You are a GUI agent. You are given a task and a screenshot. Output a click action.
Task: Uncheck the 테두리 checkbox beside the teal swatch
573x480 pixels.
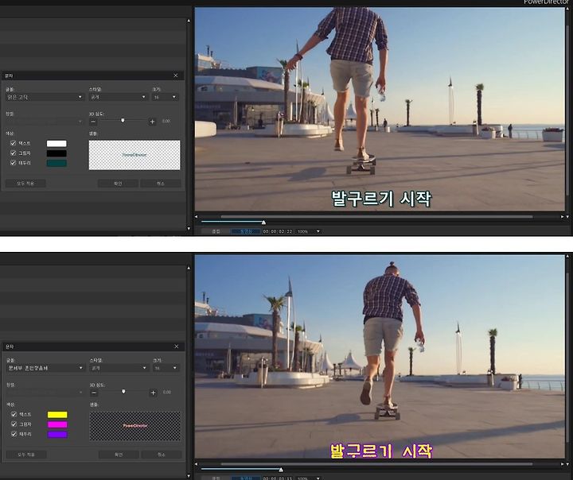[x=14, y=163]
